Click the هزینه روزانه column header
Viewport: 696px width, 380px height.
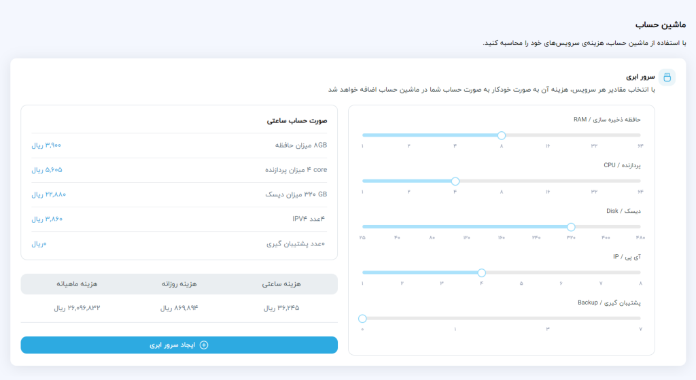pyautogui.click(x=179, y=284)
